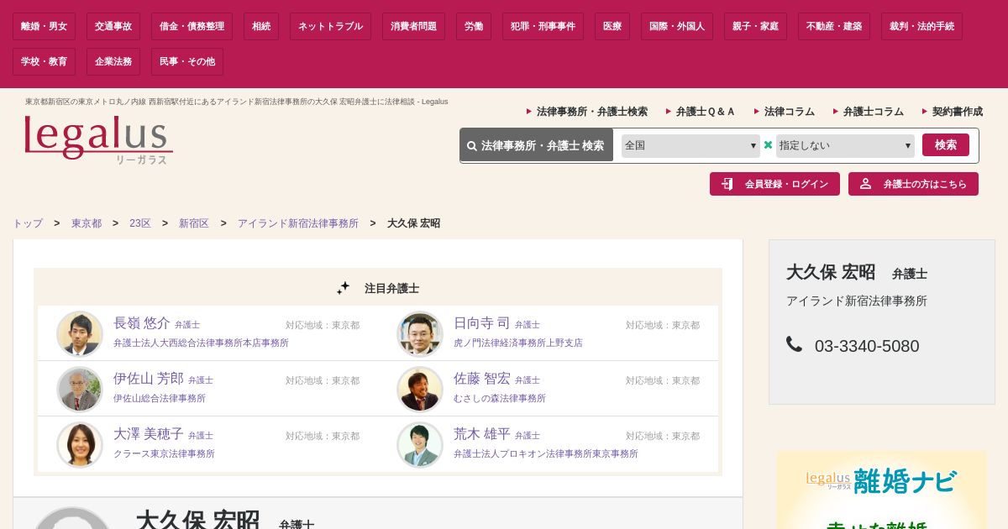Open the 学校・教育 category
1008x529 pixels.
(44, 61)
